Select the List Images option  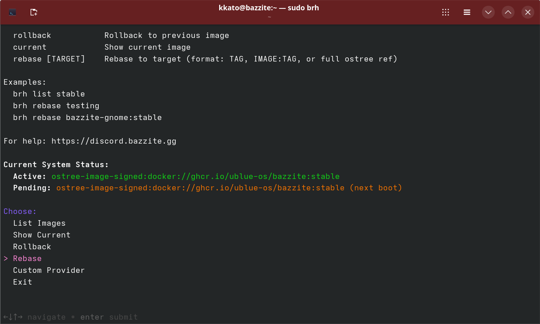tap(39, 223)
